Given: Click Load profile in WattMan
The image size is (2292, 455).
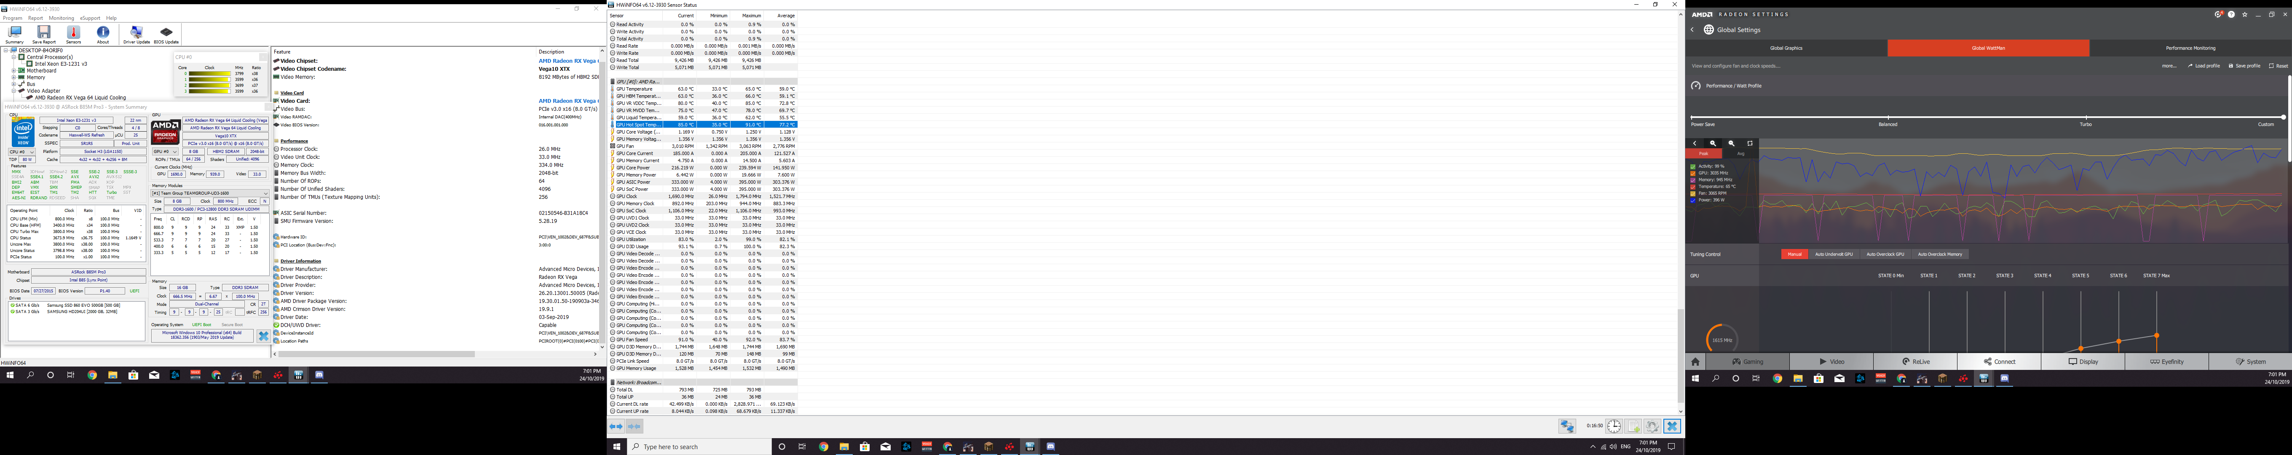Looking at the screenshot, I should [x=2204, y=66].
